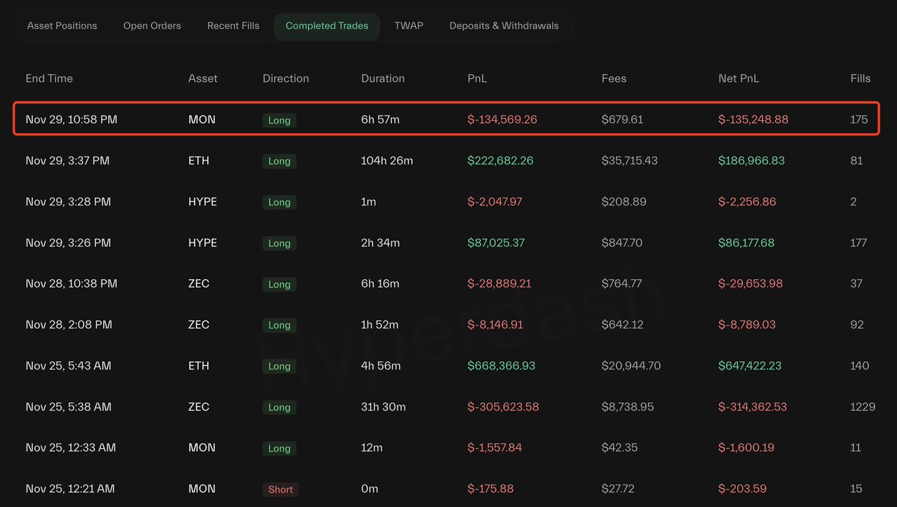This screenshot has height=507, width=897.
Task: Click the Fills column header
Action: click(860, 78)
